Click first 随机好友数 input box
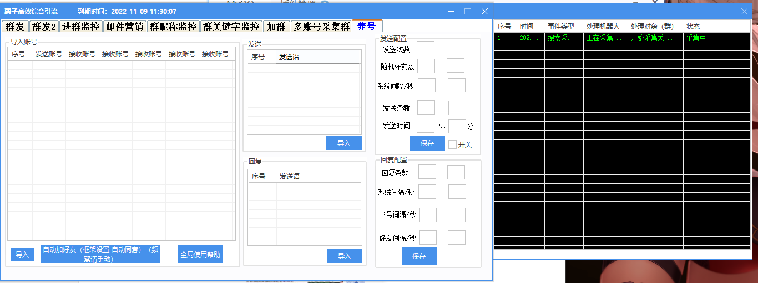This screenshot has height=283, width=758. 426,66
